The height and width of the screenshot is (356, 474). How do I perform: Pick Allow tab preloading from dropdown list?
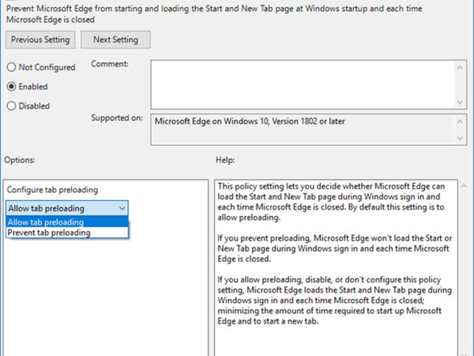67,222
